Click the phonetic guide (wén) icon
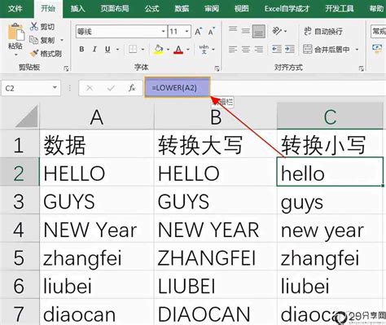The width and height of the screenshot is (386, 325). click(x=204, y=49)
